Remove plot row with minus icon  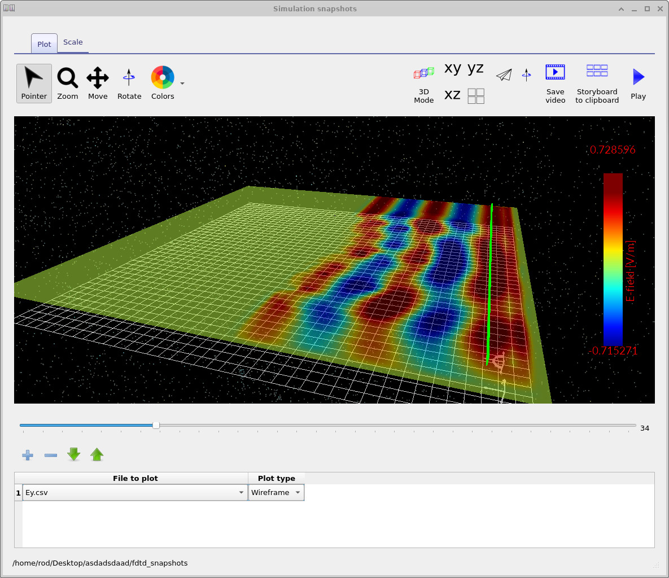pyautogui.click(x=51, y=455)
